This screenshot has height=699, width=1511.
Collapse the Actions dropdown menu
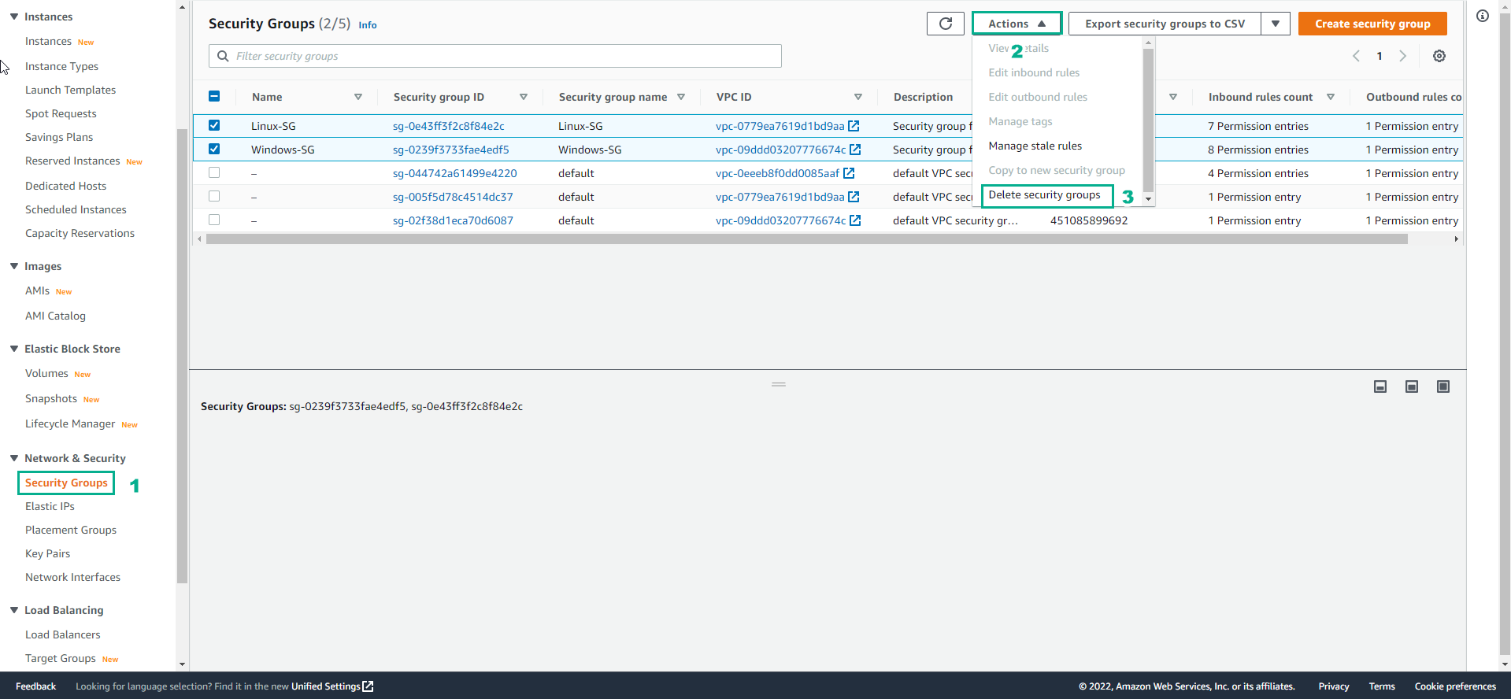[x=1017, y=24]
